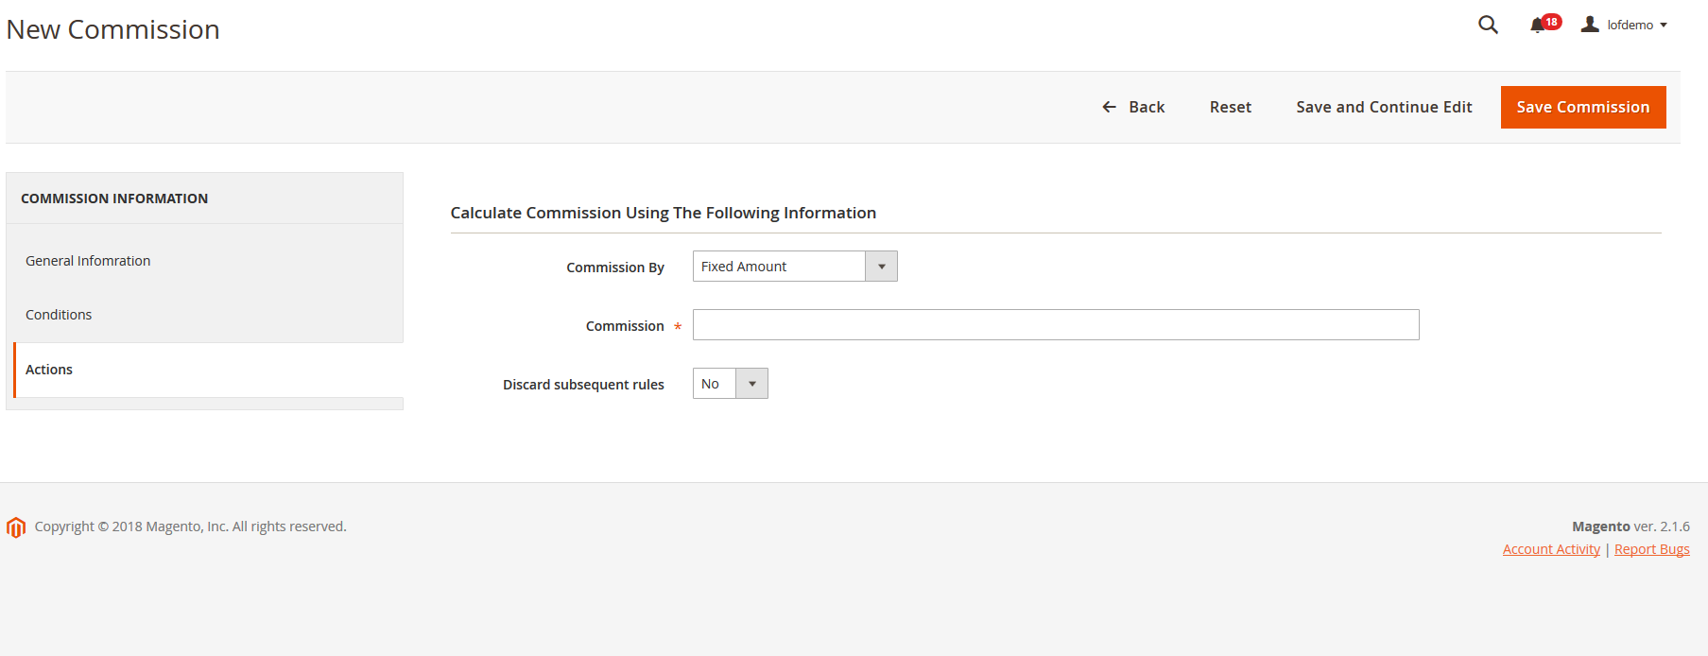Image resolution: width=1708 pixels, height=656 pixels.
Task: Click the red 18 notification badge
Action: [x=1552, y=21]
